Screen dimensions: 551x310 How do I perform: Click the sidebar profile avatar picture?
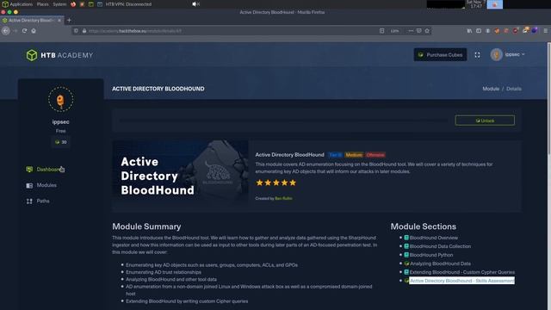(x=60, y=100)
